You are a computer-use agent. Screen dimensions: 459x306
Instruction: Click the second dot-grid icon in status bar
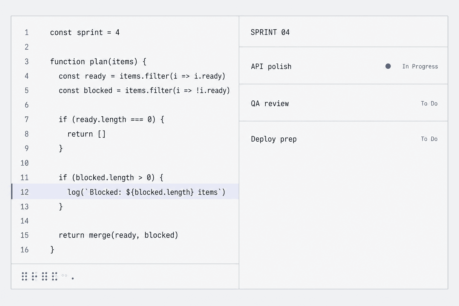tap(34, 276)
